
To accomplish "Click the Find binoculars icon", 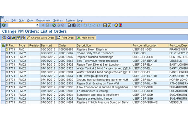I will tap(74, 25).
